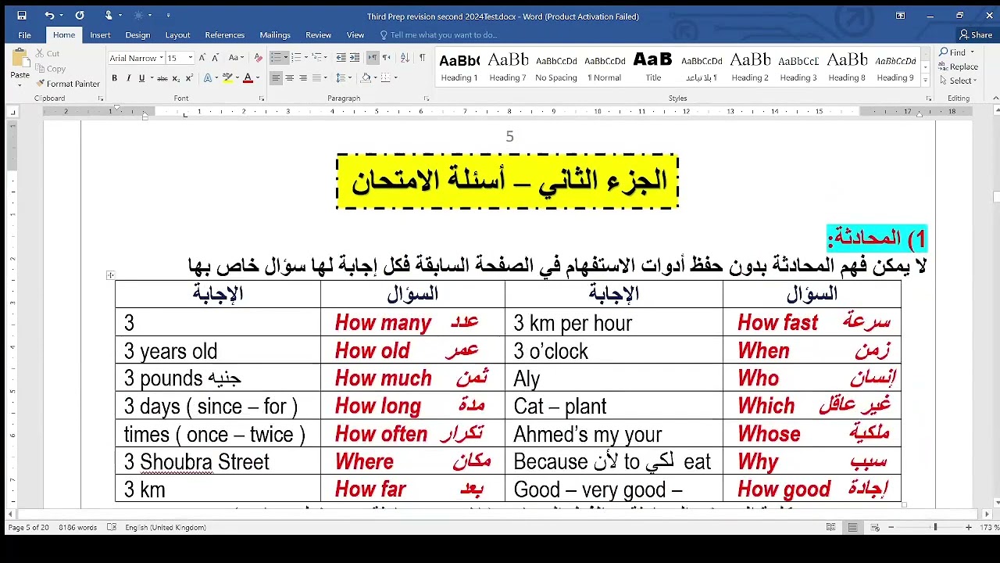This screenshot has height=563, width=1000.
Task: Switch to the Layout tab
Action: pos(177,35)
